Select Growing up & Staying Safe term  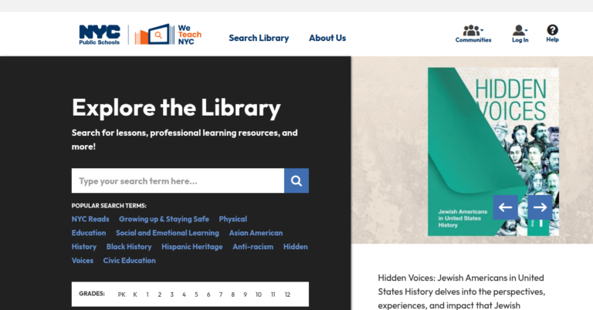(164, 219)
